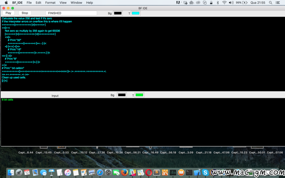Viewport: 285px width, 178px height.
Task: Open Messages speech bubble in the Dock
Action: click(43, 173)
